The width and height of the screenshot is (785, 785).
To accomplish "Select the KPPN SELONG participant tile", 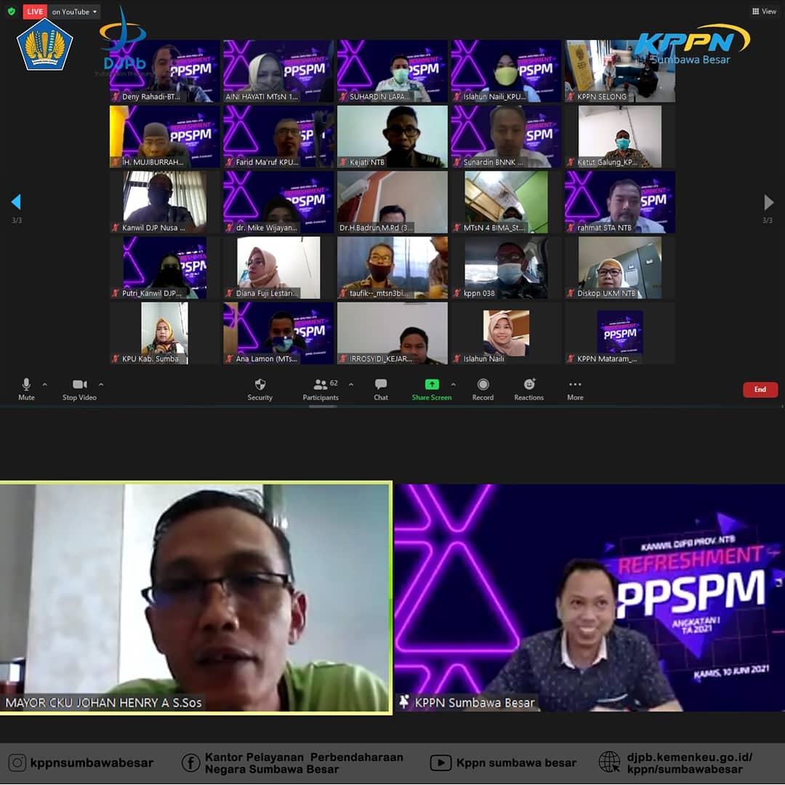I will point(620,71).
